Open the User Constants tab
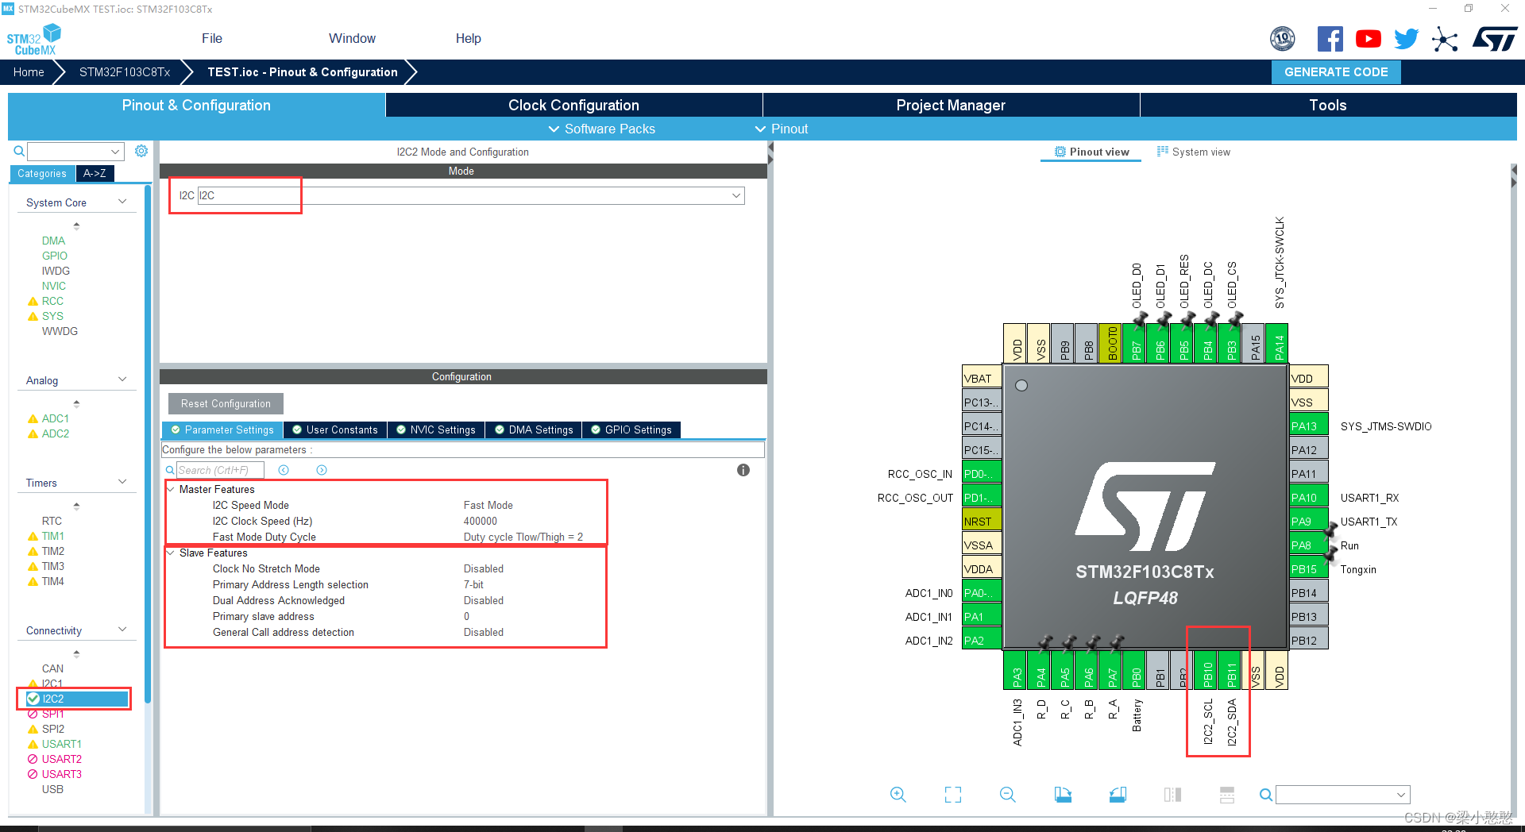Viewport: 1525px width, 832px height. 335,429
